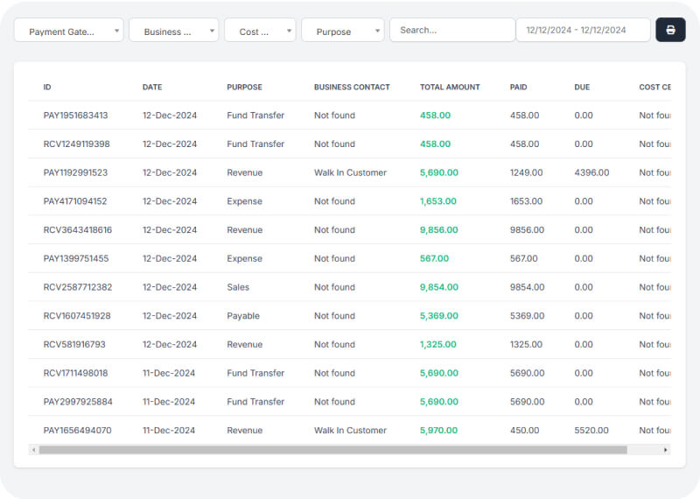Click the 5,970.00 total amount
This screenshot has width=700, height=499.
point(439,431)
